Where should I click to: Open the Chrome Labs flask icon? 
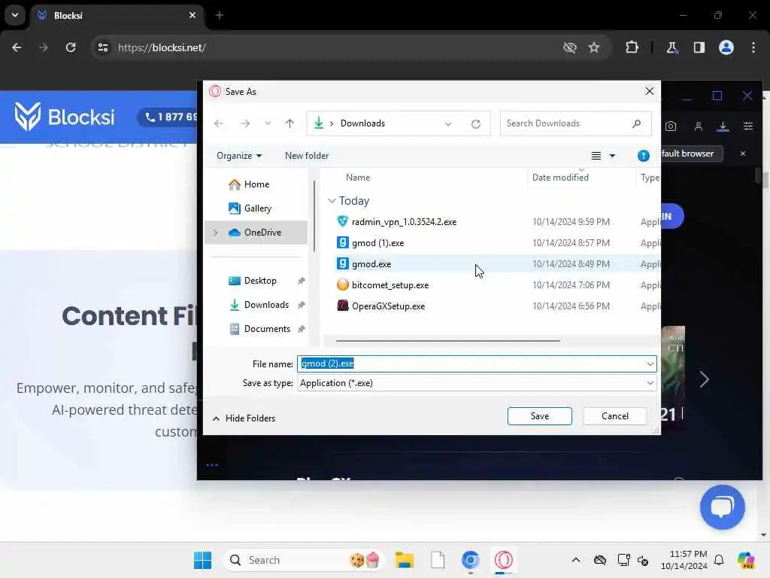pyautogui.click(x=671, y=47)
